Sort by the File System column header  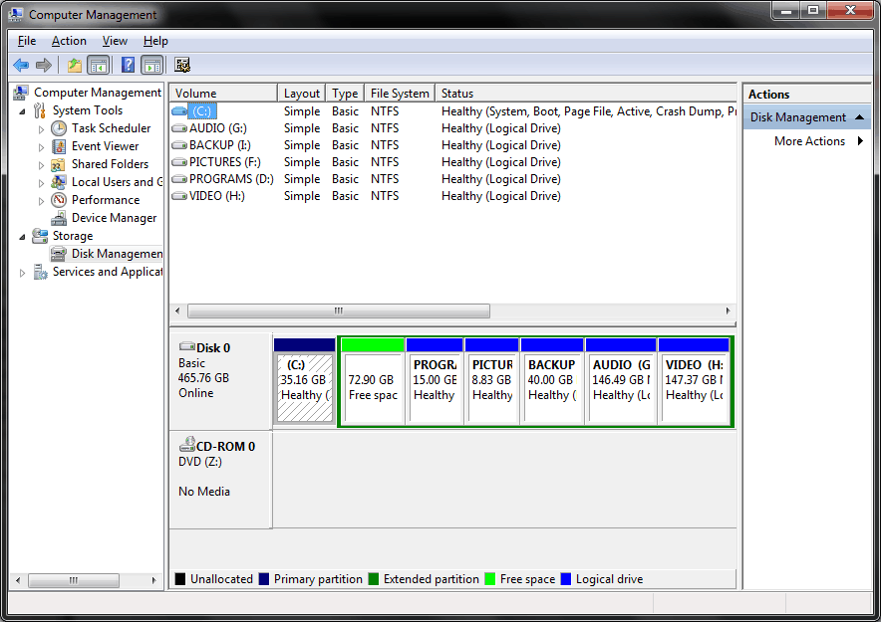[399, 94]
